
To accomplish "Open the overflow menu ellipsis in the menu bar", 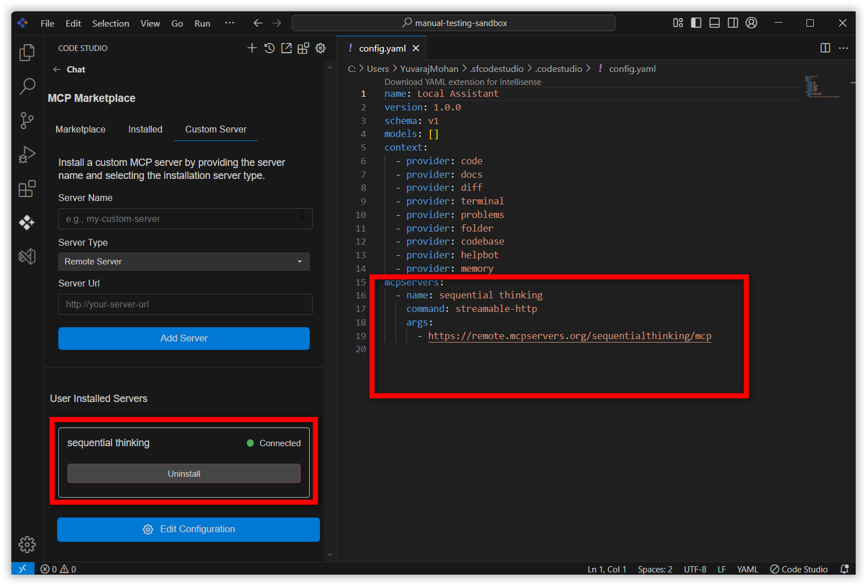I will 229,23.
